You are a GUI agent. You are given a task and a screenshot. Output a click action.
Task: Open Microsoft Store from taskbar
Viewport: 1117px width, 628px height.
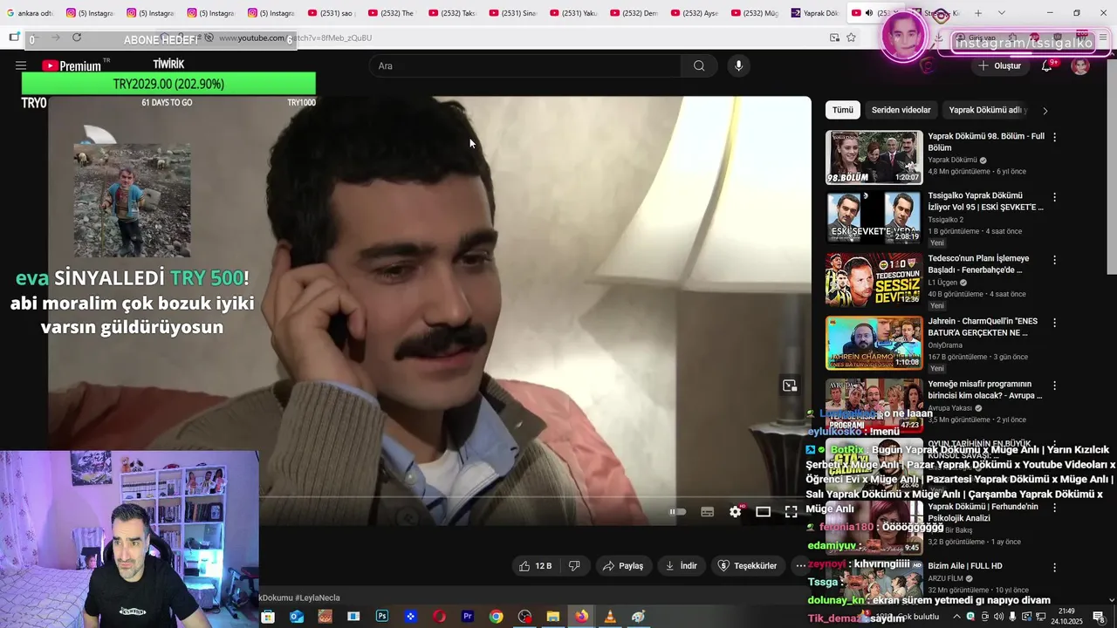tap(268, 617)
